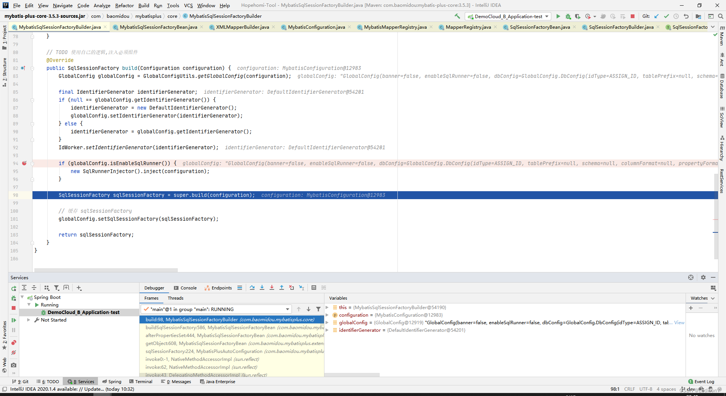Image resolution: width=726 pixels, height=396 pixels.
Task: Click the Show Execution Point icon beside Endpoints
Action: [240, 288]
